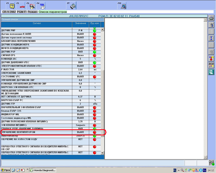
Task: Select the ДАТЧИК PNP row
Action: pos(51,31)
